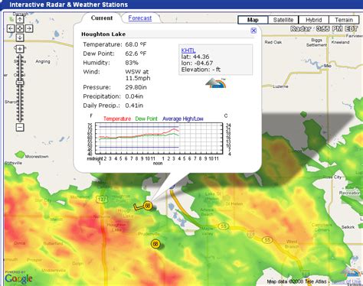The height and width of the screenshot is (286, 363).
Task: Click the Selkirk town label
Action: pos(348,227)
